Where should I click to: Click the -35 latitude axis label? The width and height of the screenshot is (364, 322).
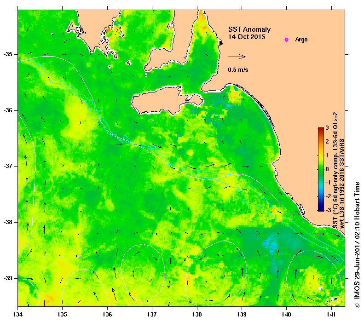(7, 54)
